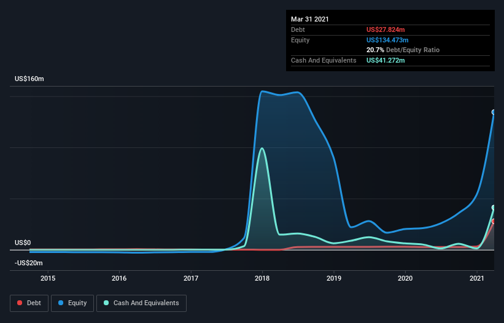
Task: Click the 2019 x-axis label
Action: (x=334, y=278)
